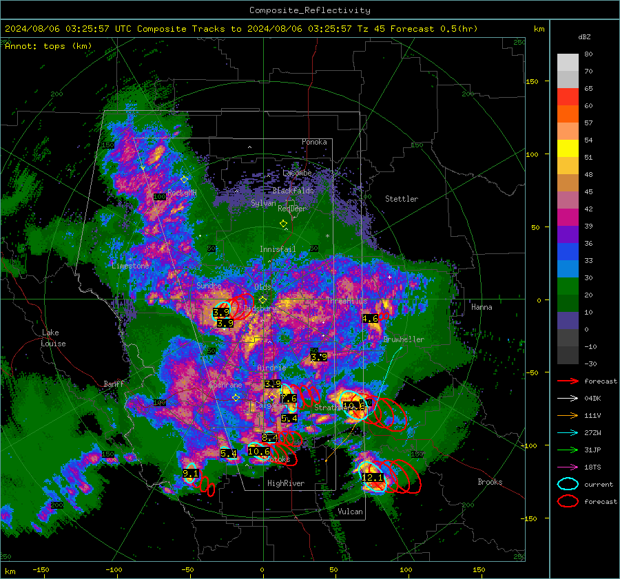This screenshot has height=579, width=620.
Task: Click the cyan 27ZW arrow in legend
Action: [568, 433]
